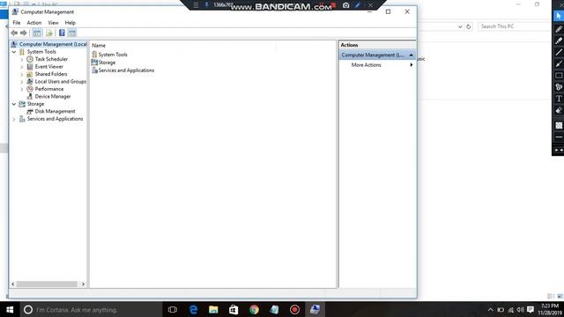564x317 pixels.
Task: Select Bandicam rectangle drawing tool
Action: (559, 76)
